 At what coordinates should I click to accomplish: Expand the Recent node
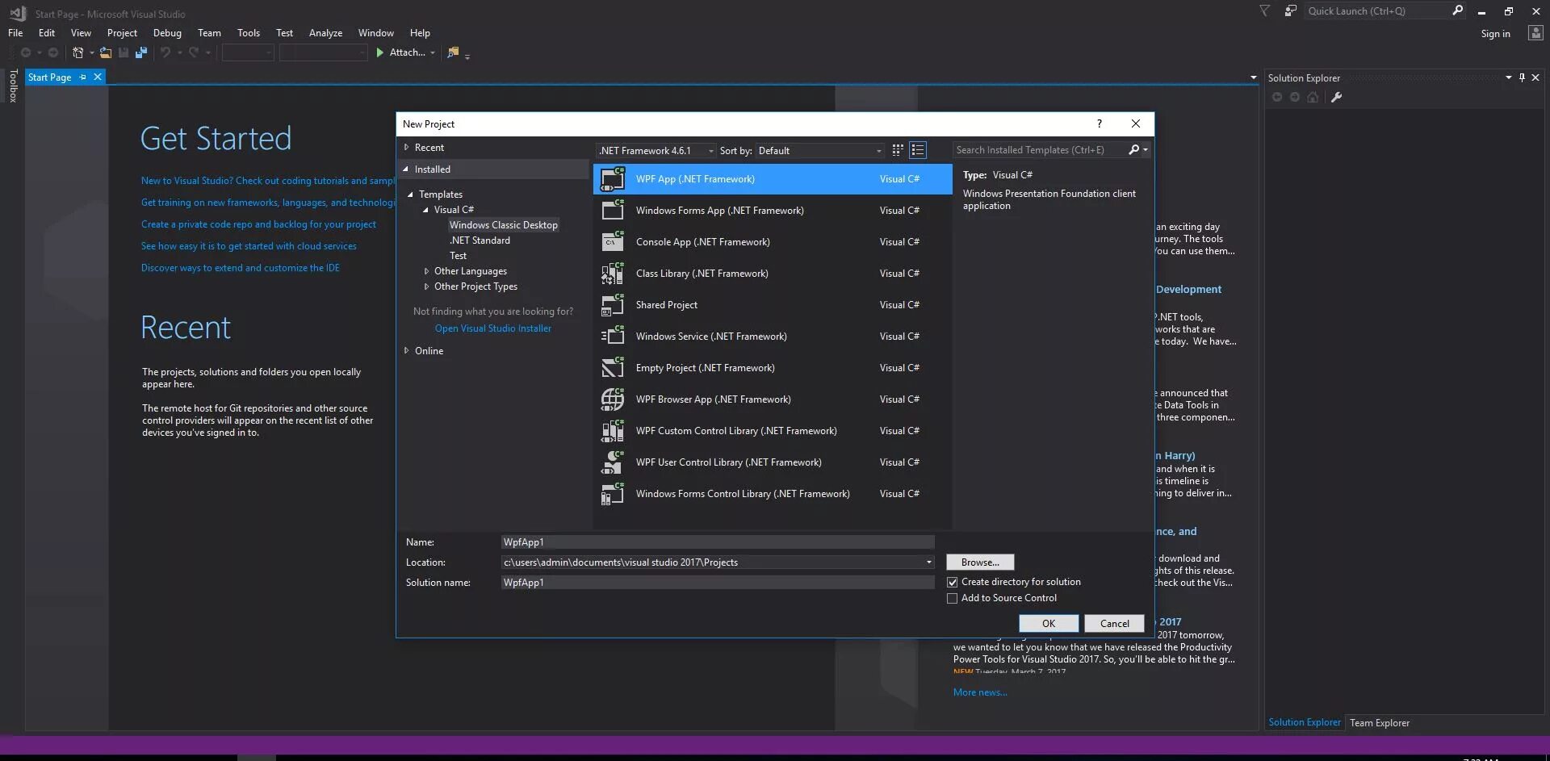point(406,148)
